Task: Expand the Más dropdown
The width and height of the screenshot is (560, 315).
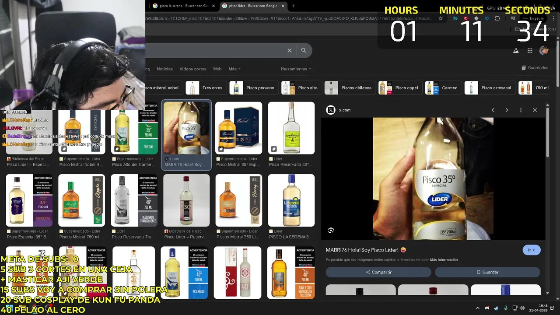Action: [x=234, y=69]
